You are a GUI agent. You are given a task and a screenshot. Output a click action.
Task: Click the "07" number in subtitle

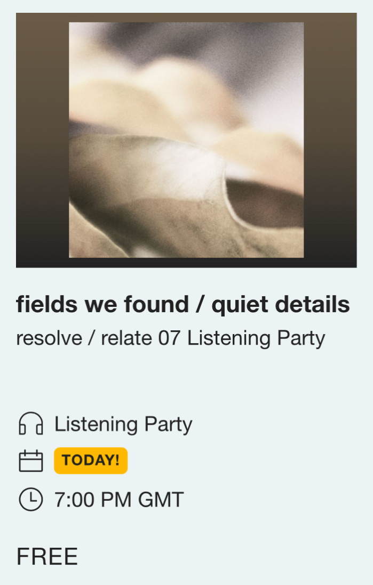(x=170, y=338)
